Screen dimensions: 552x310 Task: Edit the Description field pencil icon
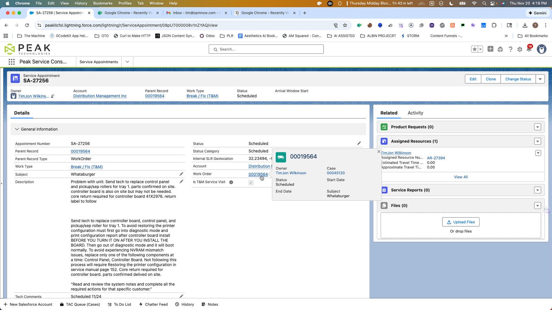click(x=181, y=182)
